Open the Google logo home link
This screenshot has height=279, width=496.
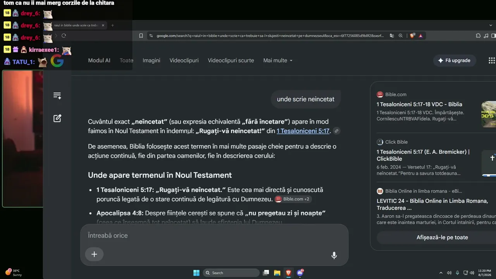click(57, 61)
